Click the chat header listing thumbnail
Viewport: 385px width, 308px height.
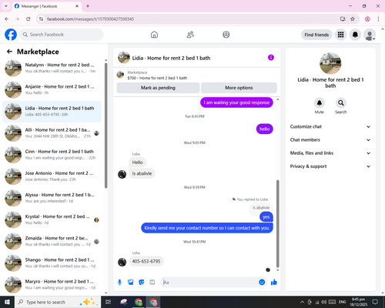(x=124, y=58)
